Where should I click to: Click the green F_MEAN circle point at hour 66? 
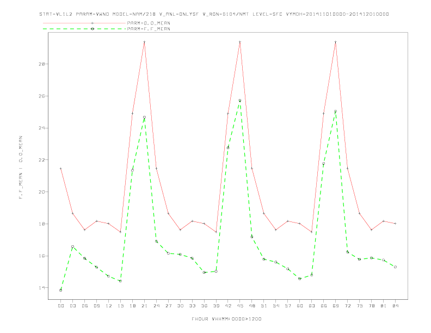[324, 164]
